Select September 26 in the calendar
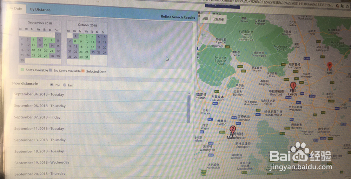The width and height of the screenshot is (351, 179). pyautogui.click(x=39, y=56)
